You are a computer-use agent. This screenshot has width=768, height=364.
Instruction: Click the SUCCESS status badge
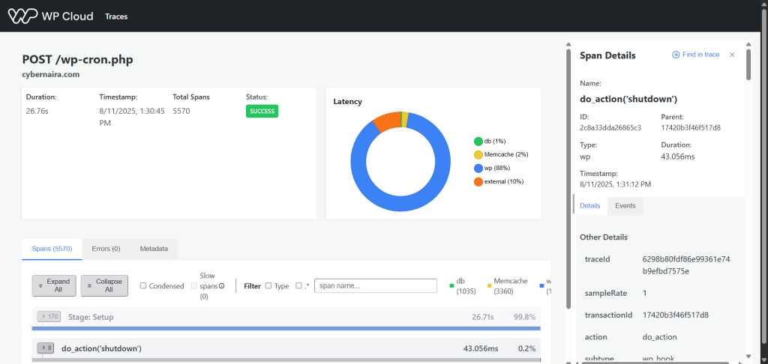pyautogui.click(x=262, y=111)
